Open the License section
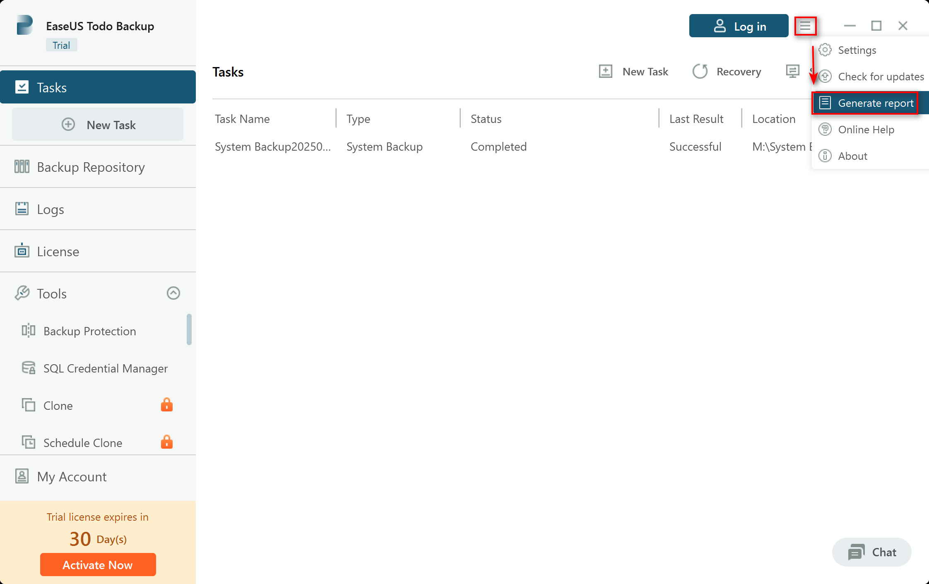929x584 pixels. (98, 251)
